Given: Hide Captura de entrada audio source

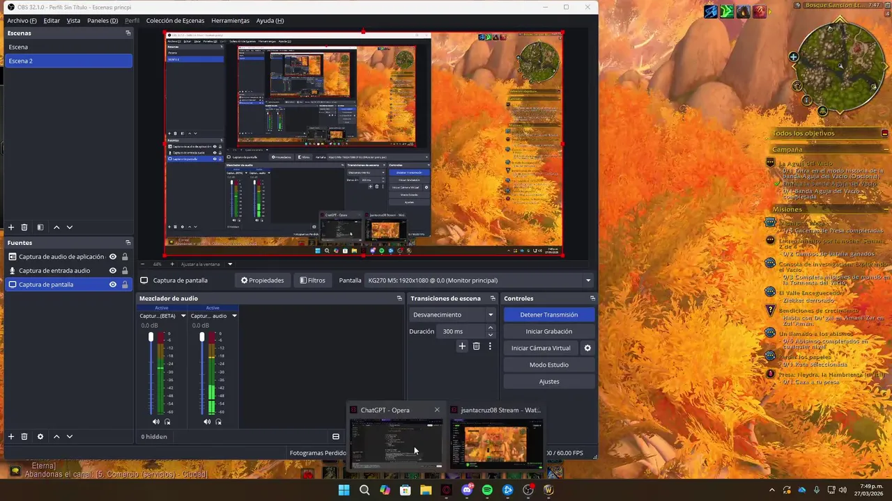Looking at the screenshot, I should click(x=113, y=271).
